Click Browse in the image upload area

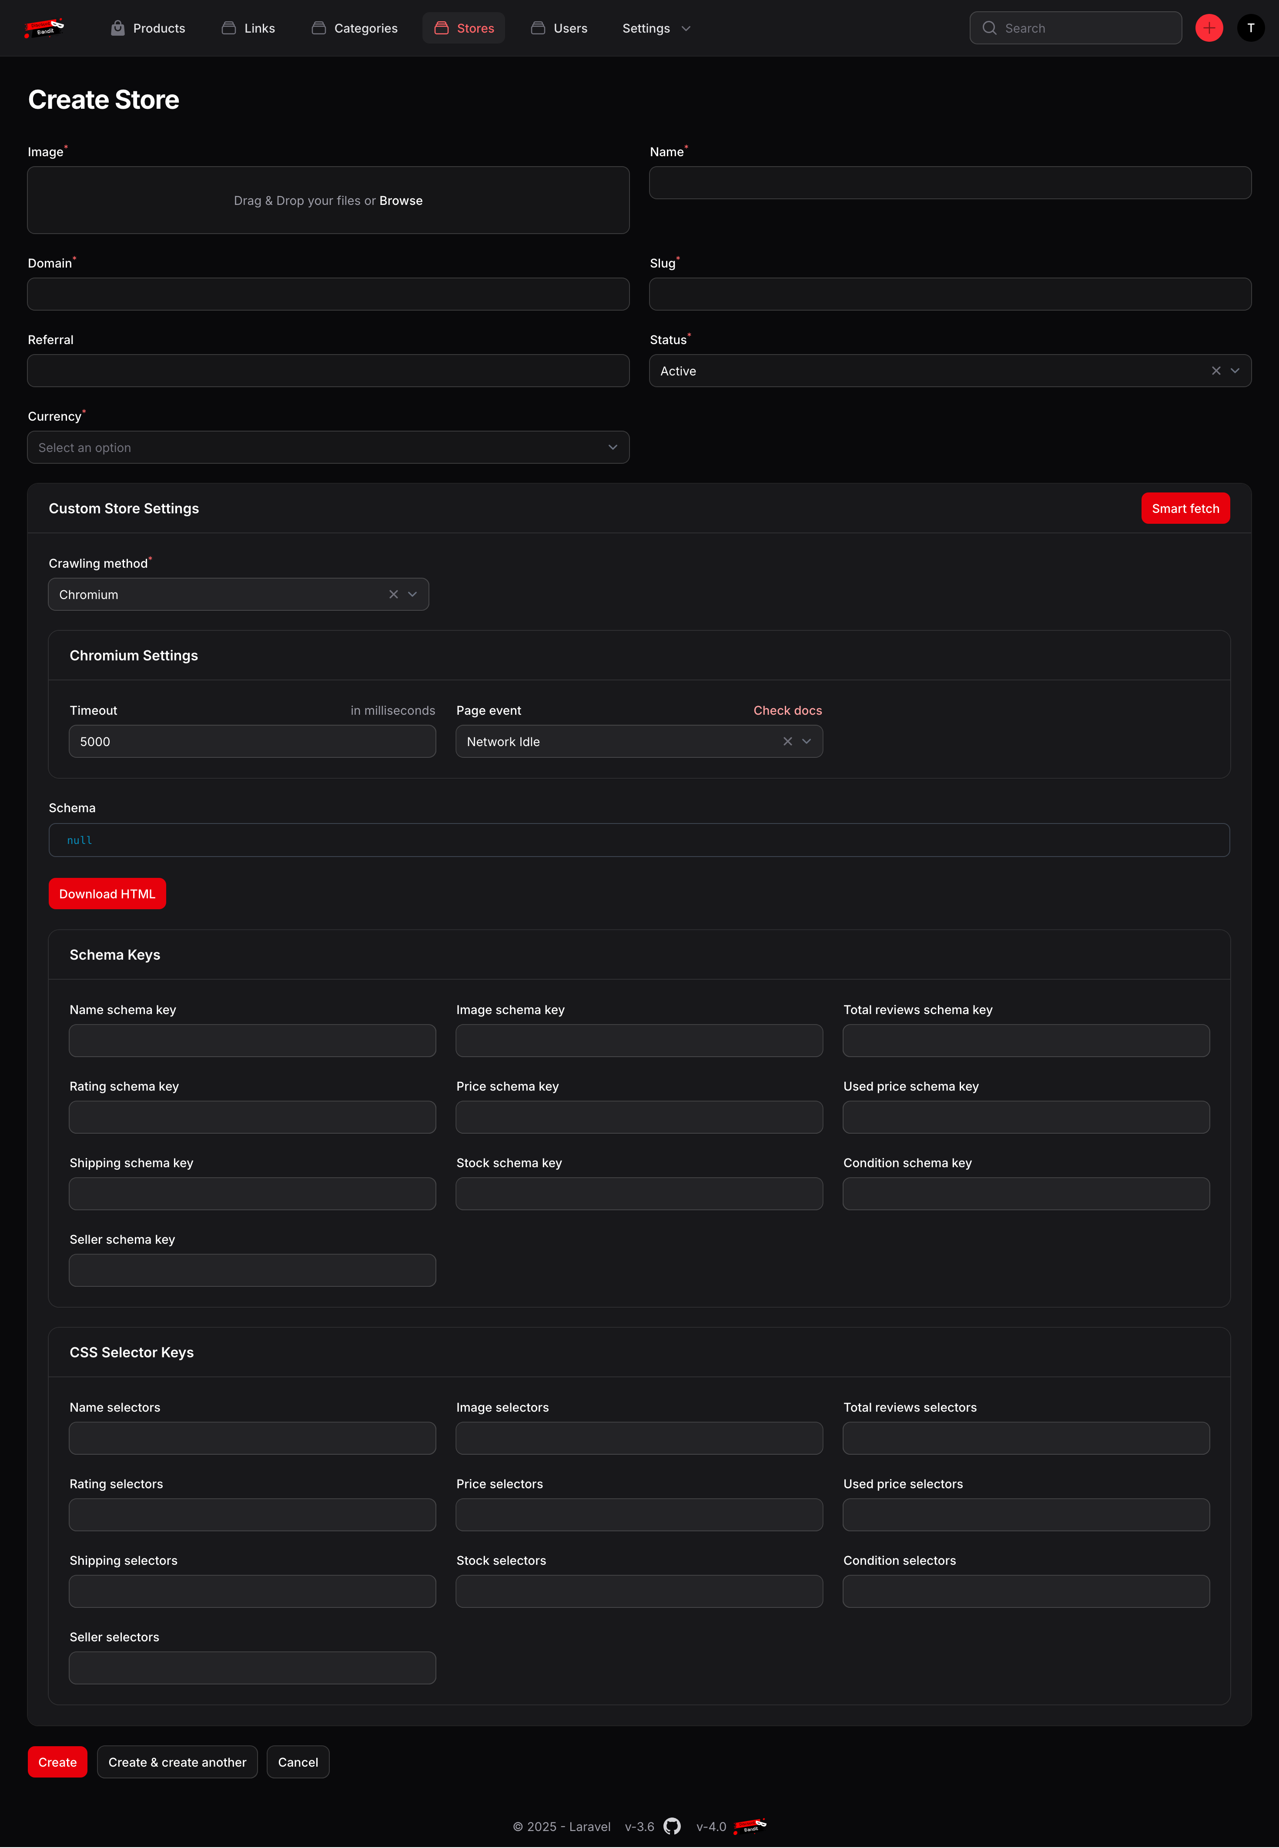pos(401,201)
